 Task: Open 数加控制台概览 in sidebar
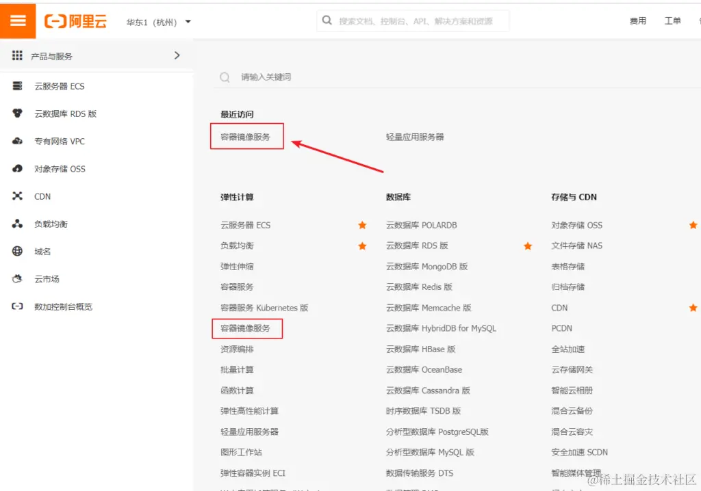click(64, 307)
